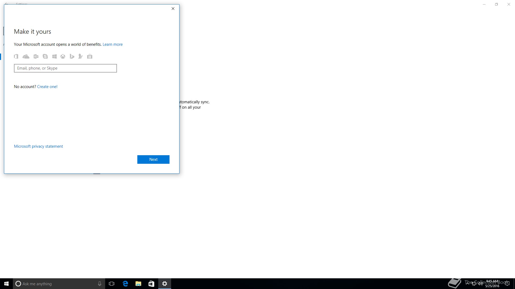Click Cortana's microphone icon

(100, 284)
